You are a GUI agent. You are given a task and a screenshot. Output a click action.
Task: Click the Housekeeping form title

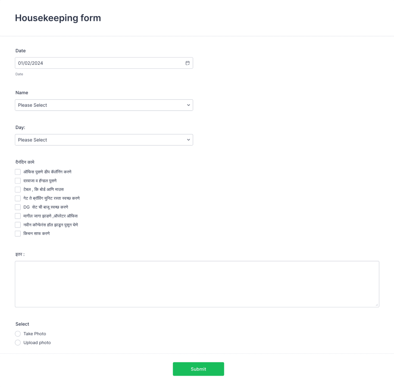click(x=58, y=18)
